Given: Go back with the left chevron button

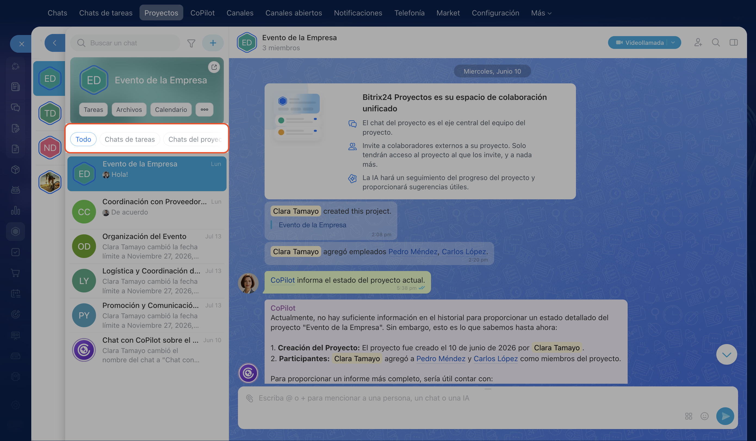Looking at the screenshot, I should (x=55, y=43).
